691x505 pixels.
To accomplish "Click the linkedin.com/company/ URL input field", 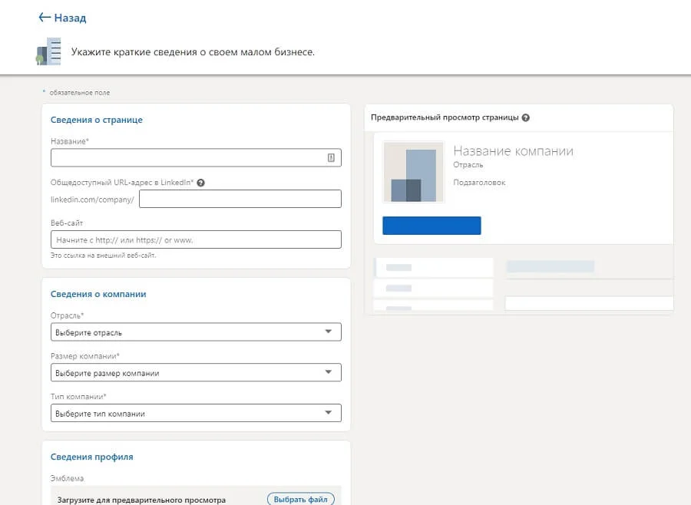I will [240, 200].
